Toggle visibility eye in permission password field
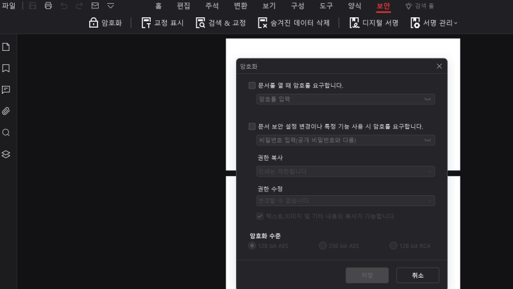513x289 pixels. pos(428,140)
